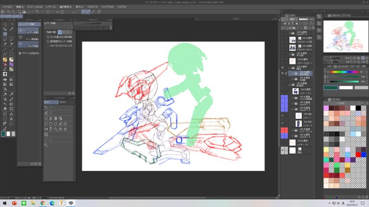Viewport: 369px width, 207px height.
Task: Click サブツールを追加する add sub tool
Action: [x=29, y=53]
